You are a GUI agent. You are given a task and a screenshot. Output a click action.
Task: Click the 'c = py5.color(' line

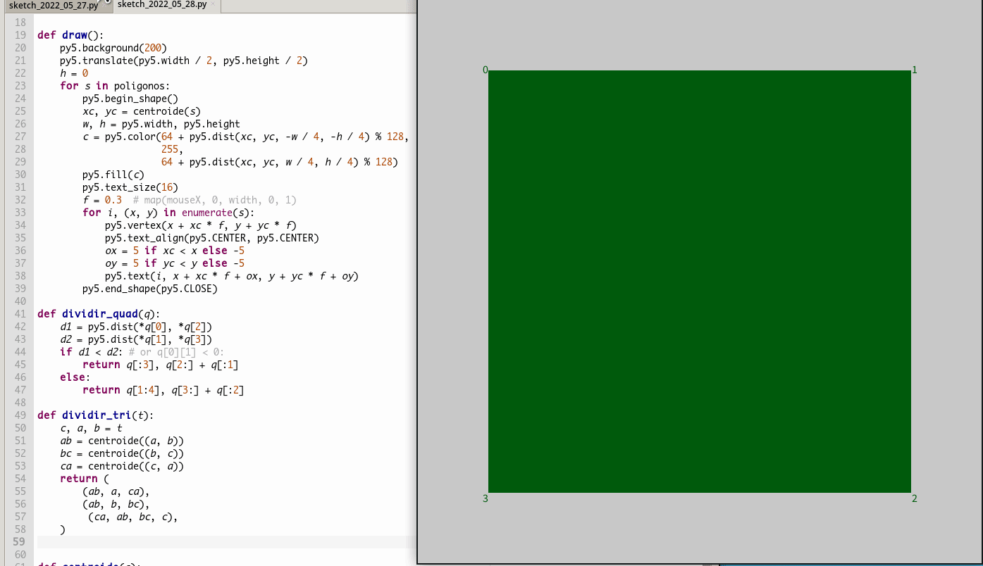(245, 137)
